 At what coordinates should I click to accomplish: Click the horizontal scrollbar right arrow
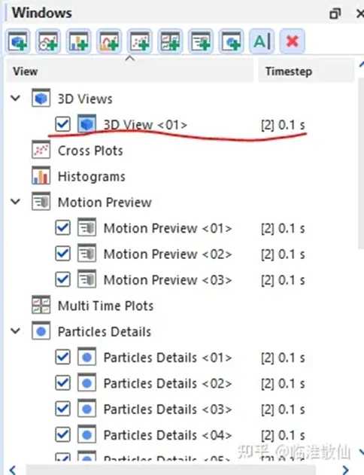pos(347,470)
